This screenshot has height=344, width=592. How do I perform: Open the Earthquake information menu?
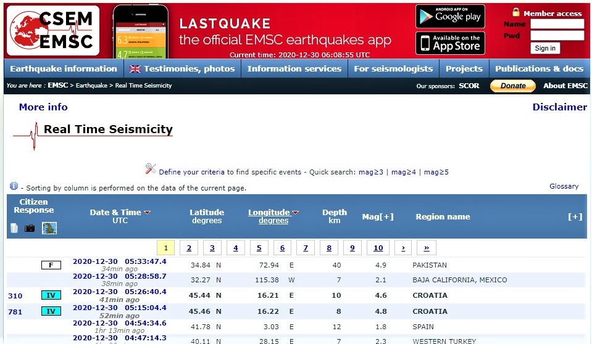tap(64, 68)
